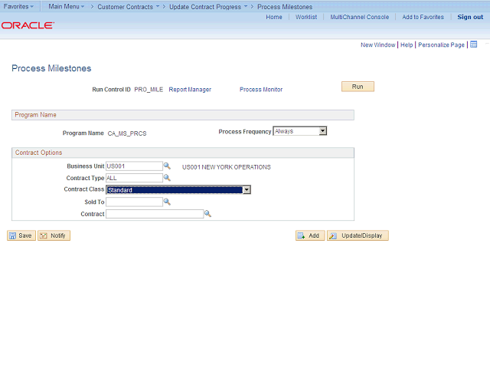490x368 pixels.
Task: Open Contract Type lookup magnifier icon
Action: tap(167, 178)
